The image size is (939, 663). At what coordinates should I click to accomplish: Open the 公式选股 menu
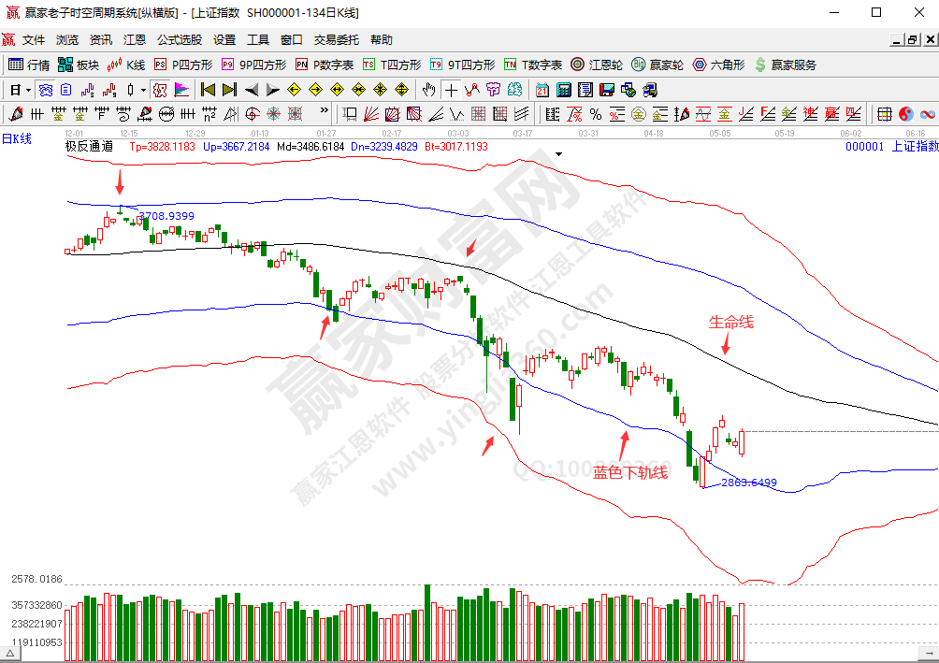[179, 40]
